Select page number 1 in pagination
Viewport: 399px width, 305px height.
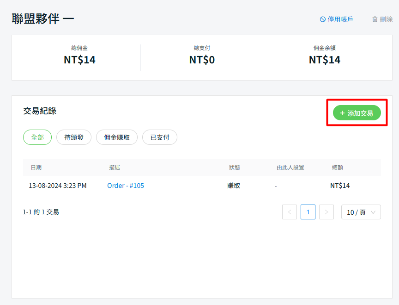pos(308,212)
